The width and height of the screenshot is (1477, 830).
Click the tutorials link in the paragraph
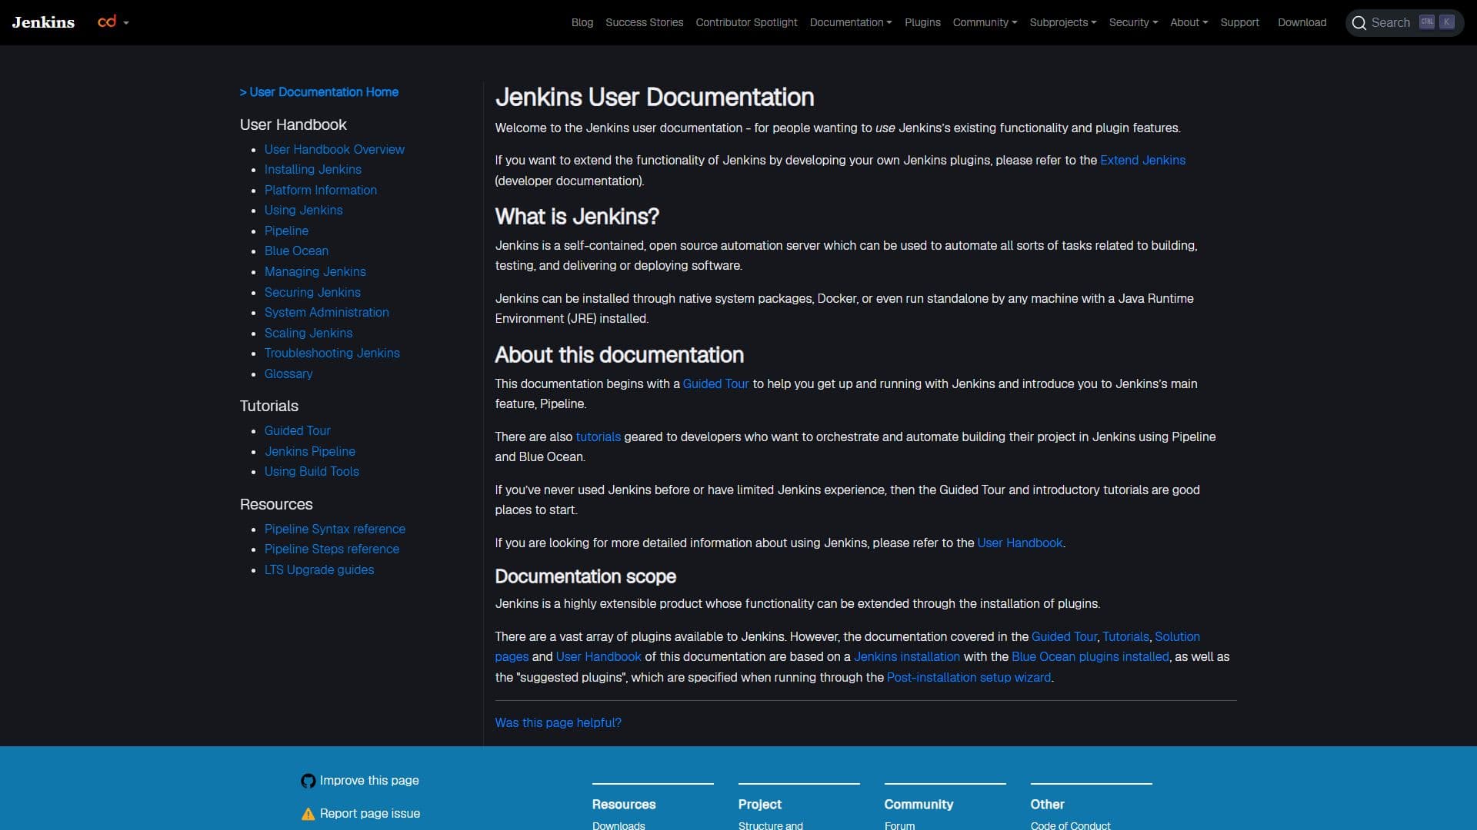pos(598,437)
